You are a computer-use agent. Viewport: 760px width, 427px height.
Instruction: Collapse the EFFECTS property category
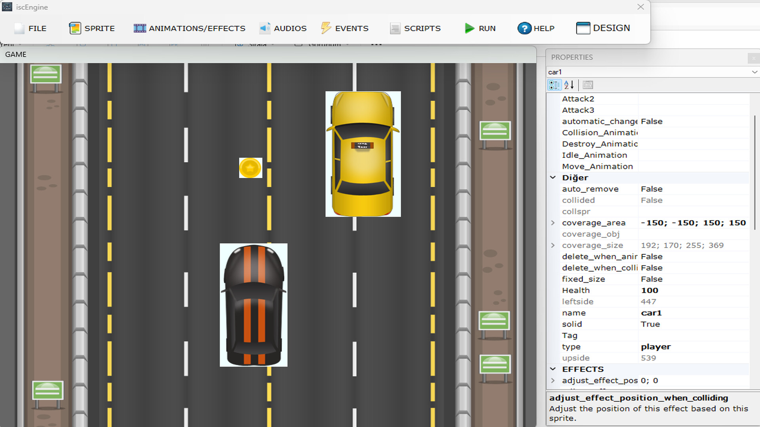(553, 369)
